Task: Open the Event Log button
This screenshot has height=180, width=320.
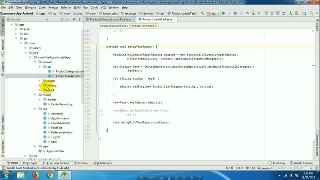Action: 277,163
